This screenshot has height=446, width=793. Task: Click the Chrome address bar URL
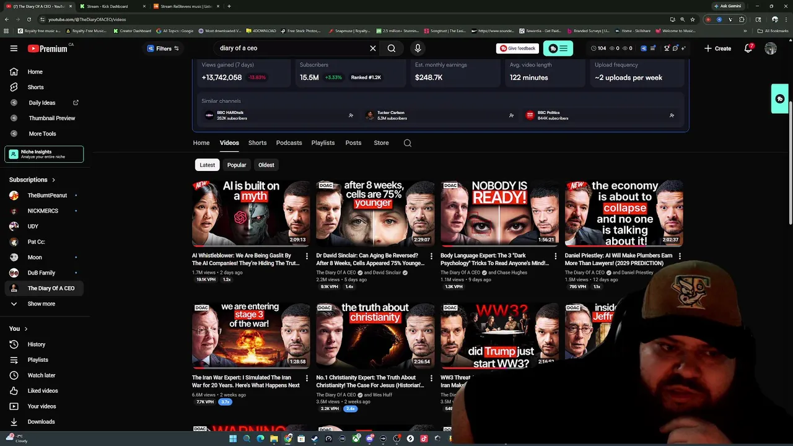pyautogui.click(x=87, y=19)
